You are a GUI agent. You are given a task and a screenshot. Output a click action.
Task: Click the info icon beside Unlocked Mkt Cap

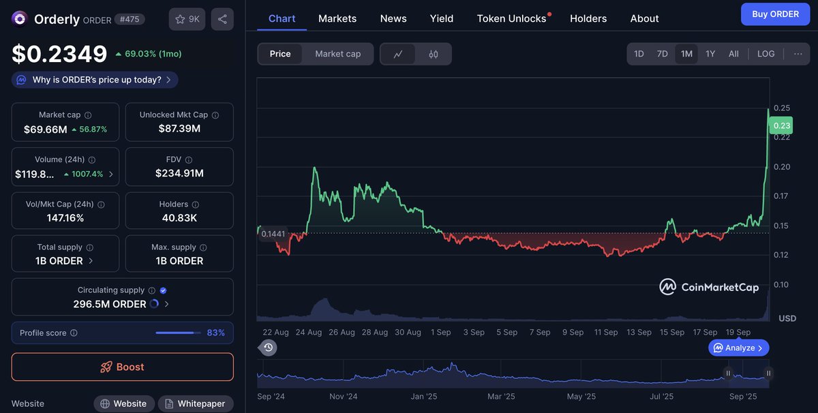[215, 115]
